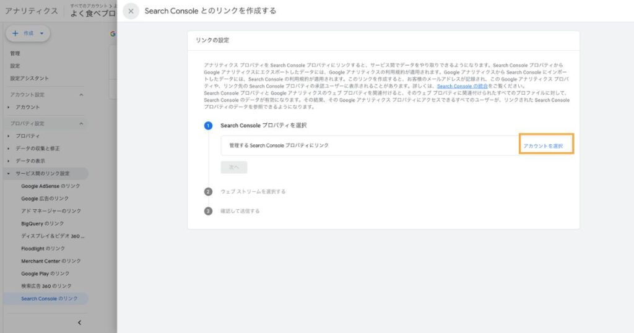This screenshot has width=634, height=333.
Task: Close the Search Console link creation panel
Action: (131, 11)
